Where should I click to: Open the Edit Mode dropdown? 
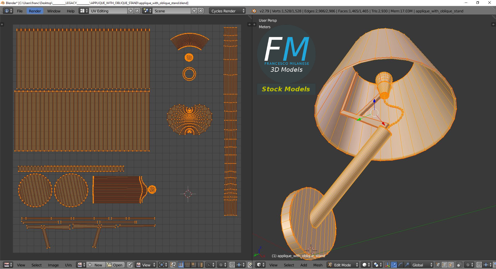[x=342, y=265]
